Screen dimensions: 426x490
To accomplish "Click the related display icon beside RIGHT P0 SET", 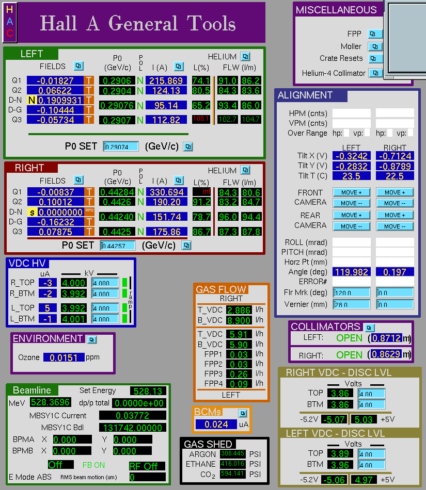I will [x=187, y=246].
